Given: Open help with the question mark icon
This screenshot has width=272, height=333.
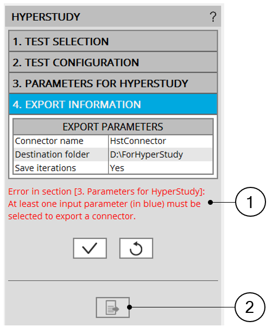Looking at the screenshot, I should click(x=213, y=17).
